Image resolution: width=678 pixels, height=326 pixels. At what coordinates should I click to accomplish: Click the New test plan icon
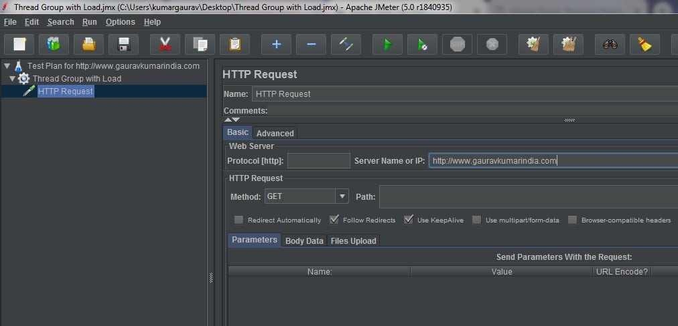[19, 45]
